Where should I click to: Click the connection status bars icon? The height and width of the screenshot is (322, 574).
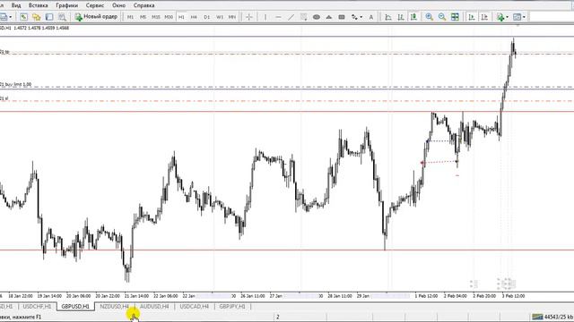pyautogui.click(x=537, y=317)
